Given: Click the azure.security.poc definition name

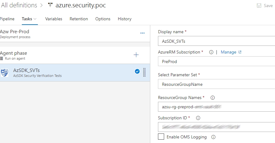Looking at the screenshot, I should pos(81,5).
